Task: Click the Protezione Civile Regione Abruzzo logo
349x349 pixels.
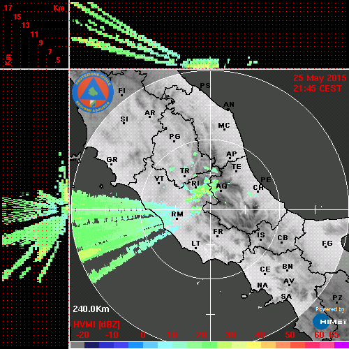Action: click(93, 92)
